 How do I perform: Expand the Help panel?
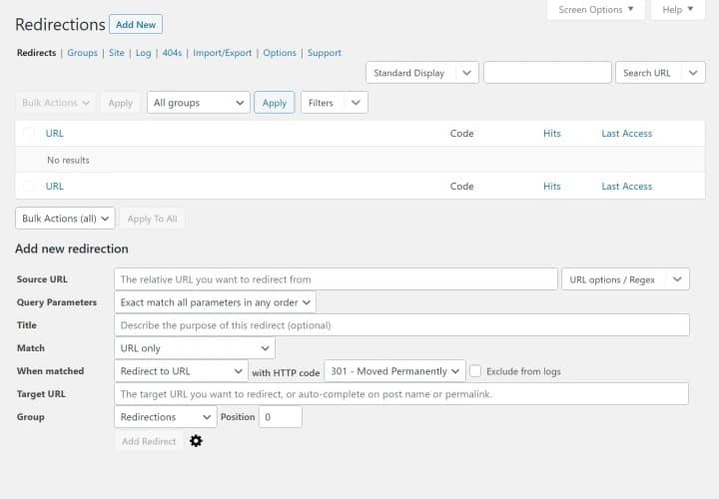tap(678, 10)
